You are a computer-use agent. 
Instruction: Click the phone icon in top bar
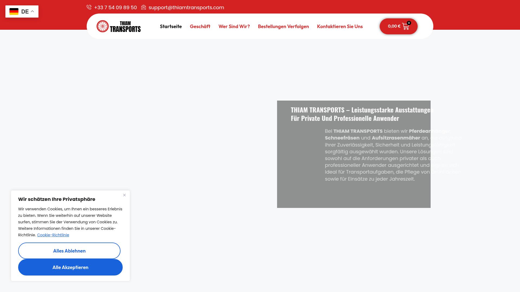click(89, 7)
